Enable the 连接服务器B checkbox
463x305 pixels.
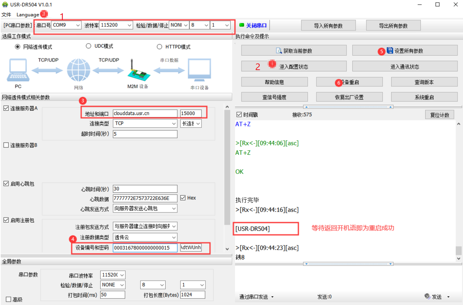click(6, 145)
